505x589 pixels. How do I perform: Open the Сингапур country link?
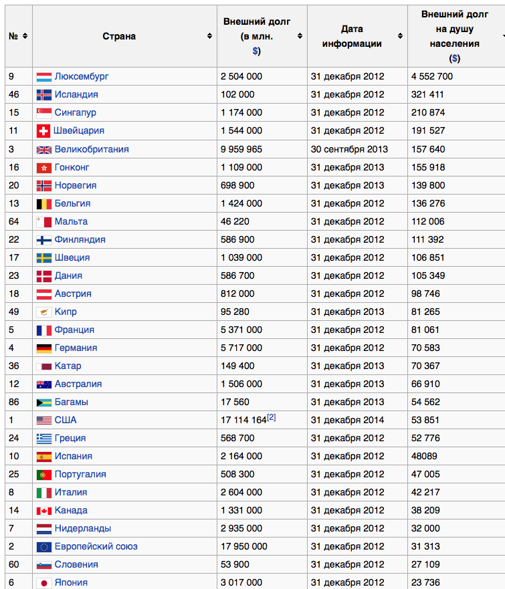click(x=76, y=113)
